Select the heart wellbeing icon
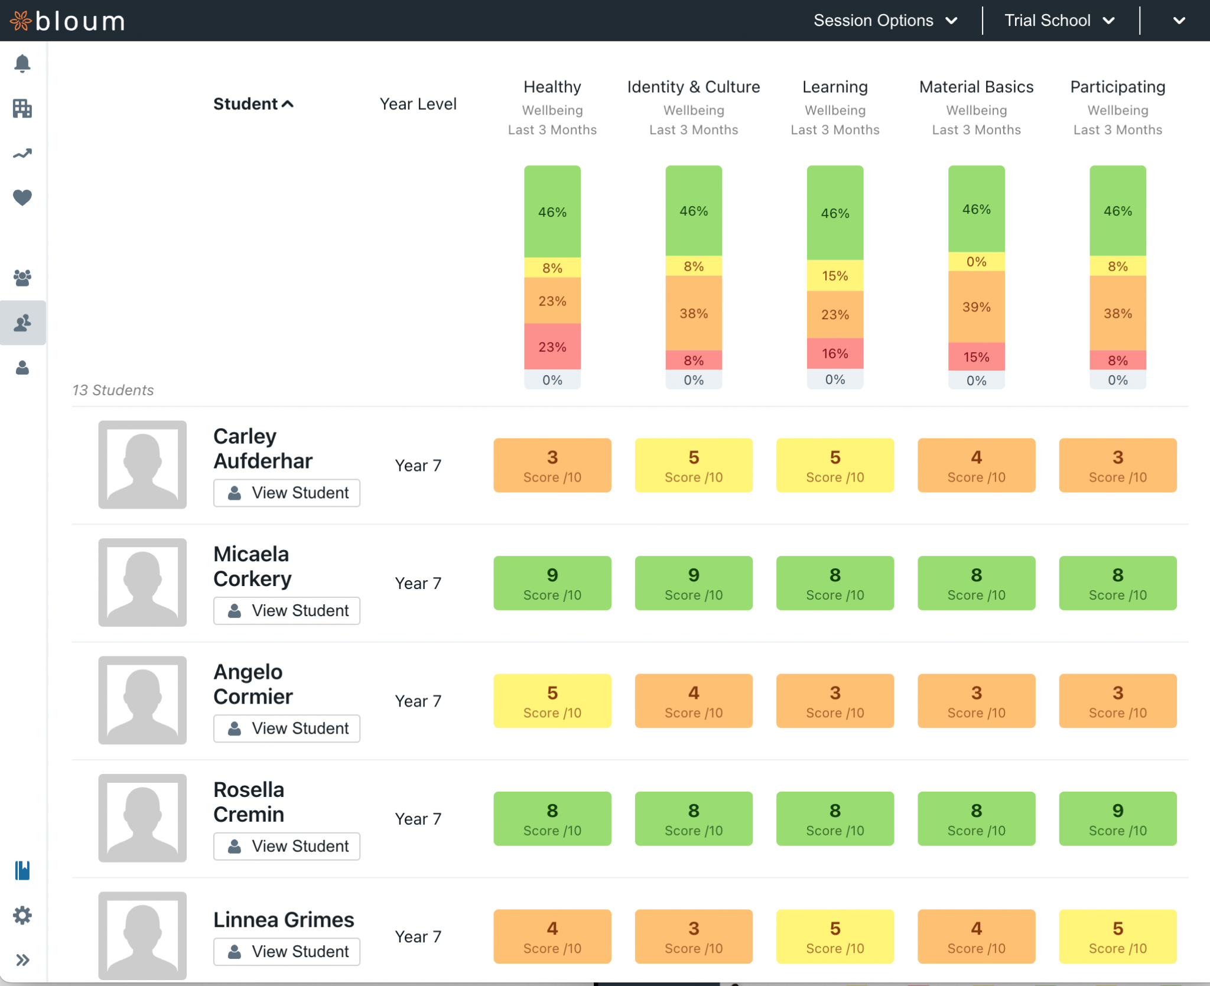 22,197
